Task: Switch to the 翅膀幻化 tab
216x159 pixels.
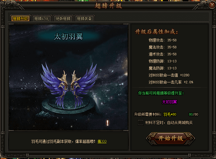Action: [42, 19]
